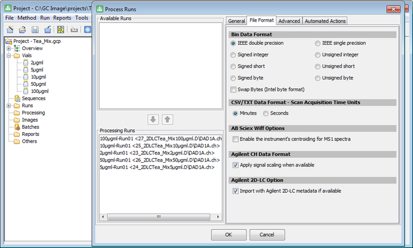Image resolution: width=413 pixels, height=248 pixels.
Task: Click the Save disk toolbar icon
Action: [x=35, y=30]
